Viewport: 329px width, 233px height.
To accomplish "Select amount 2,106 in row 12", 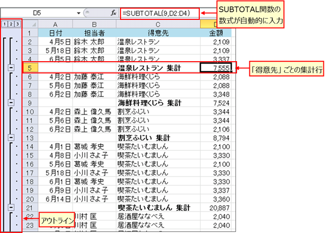I will (x=216, y=129).
